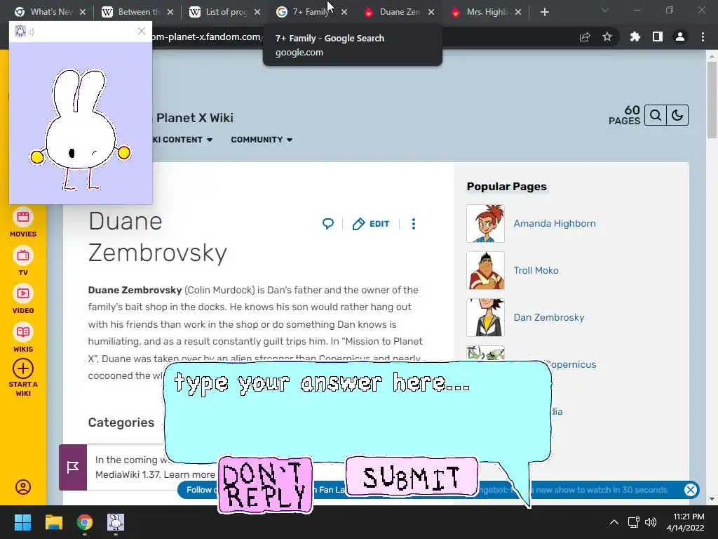The height and width of the screenshot is (539, 718).
Task: Open Chrome extensions puzzle icon
Action: [x=635, y=36]
